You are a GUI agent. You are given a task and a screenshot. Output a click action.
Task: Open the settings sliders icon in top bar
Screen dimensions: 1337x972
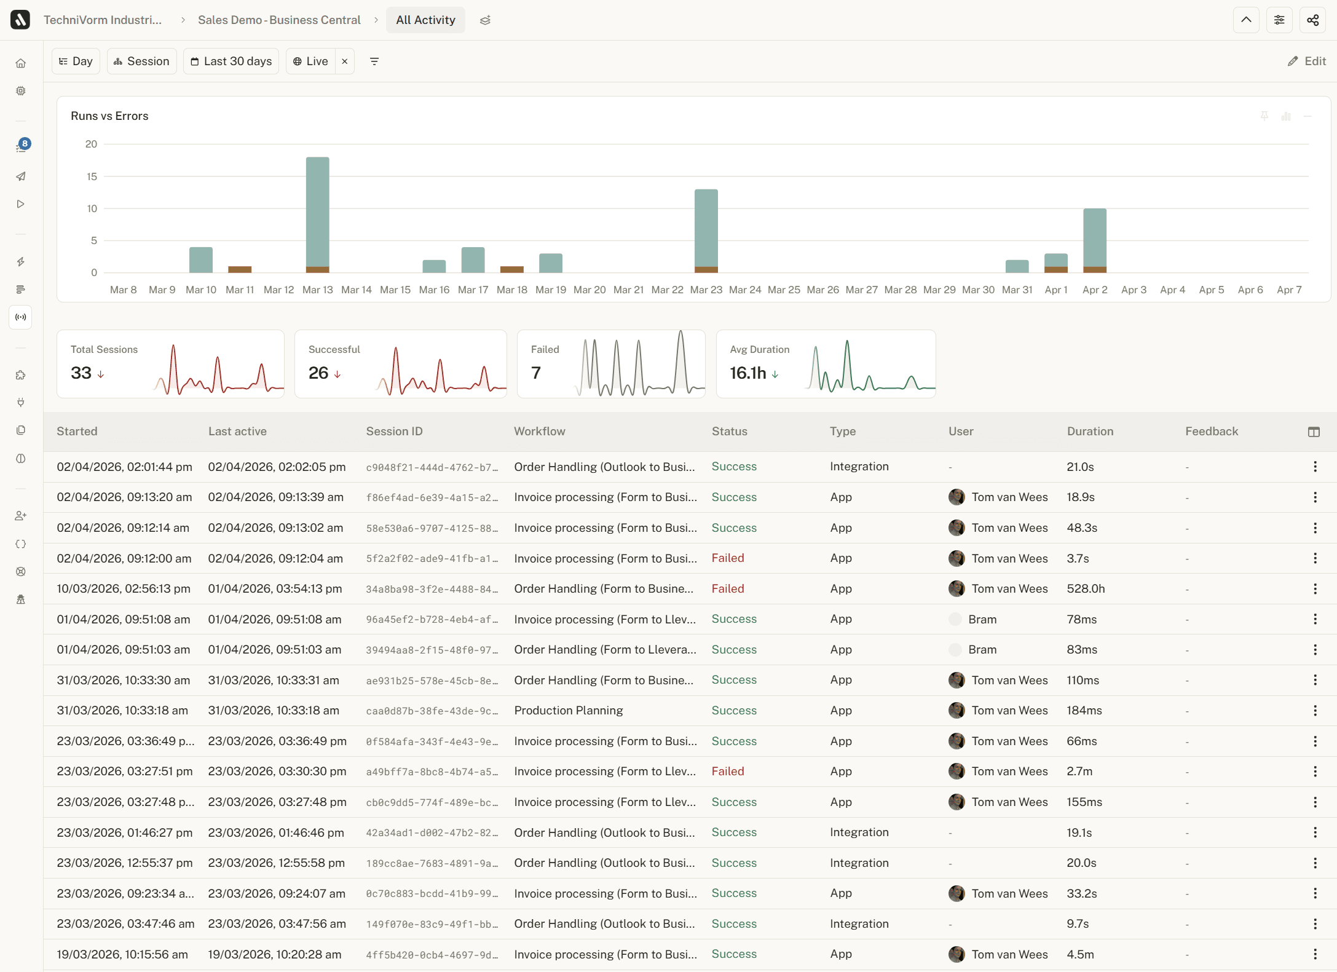point(1279,20)
